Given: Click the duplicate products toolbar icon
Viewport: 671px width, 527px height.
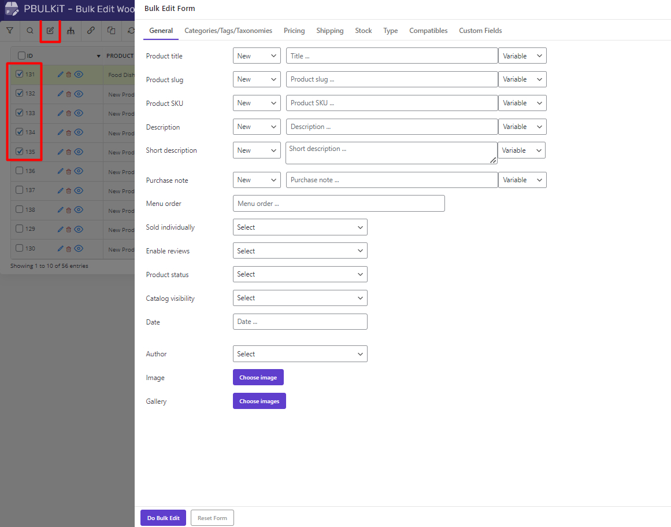Looking at the screenshot, I should 111,31.
